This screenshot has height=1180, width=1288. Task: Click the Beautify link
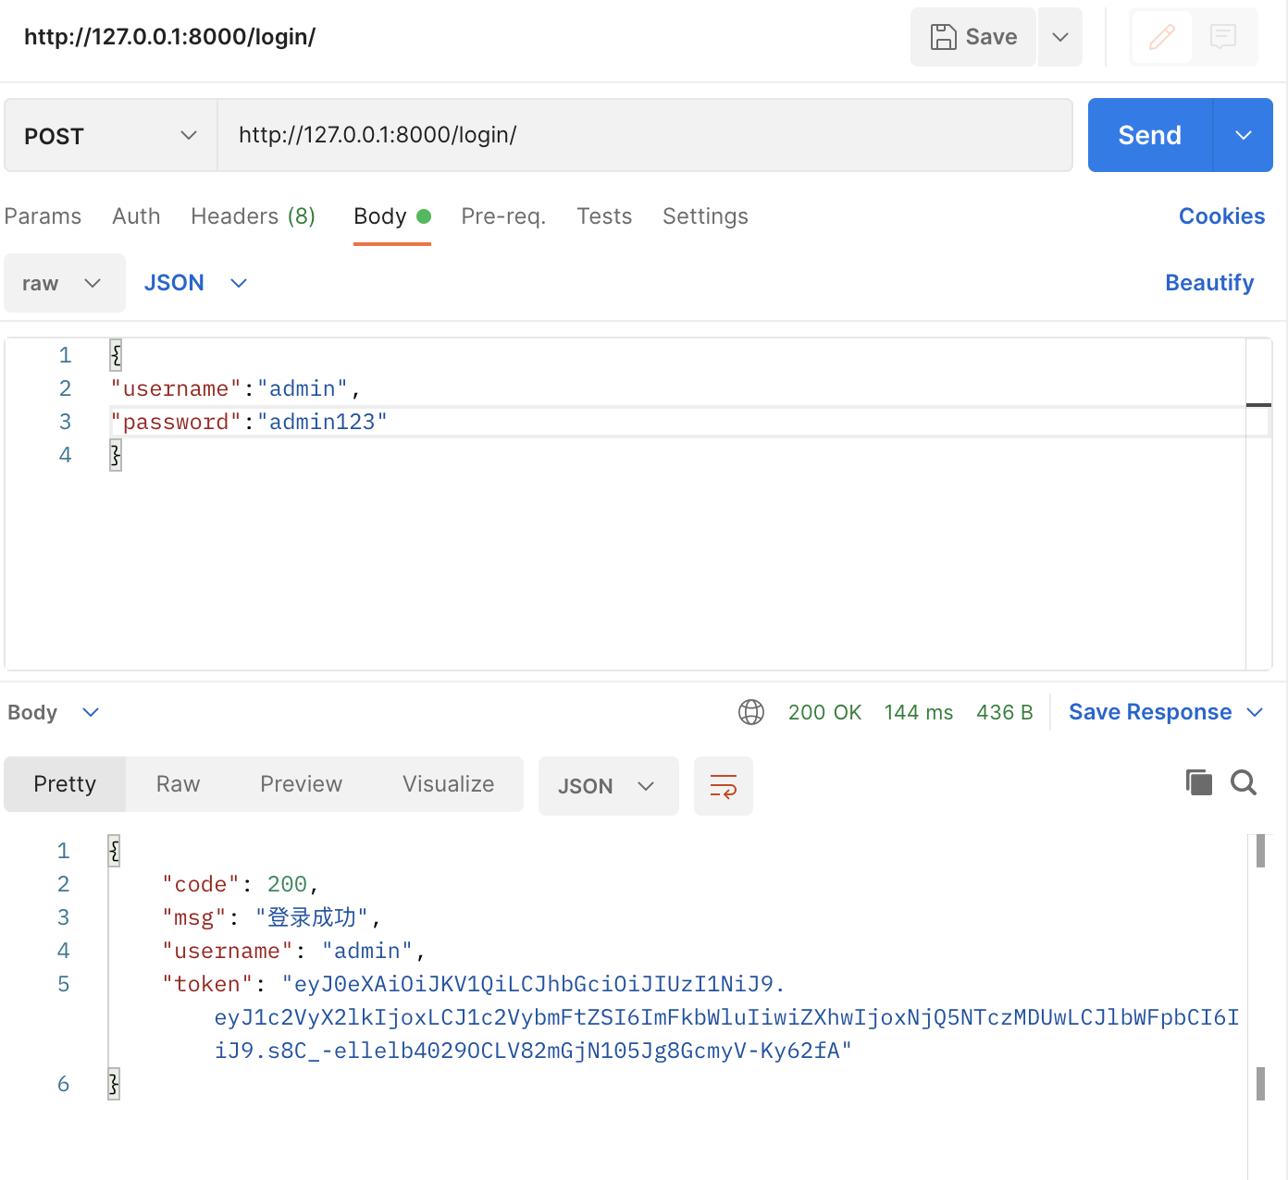point(1209,283)
